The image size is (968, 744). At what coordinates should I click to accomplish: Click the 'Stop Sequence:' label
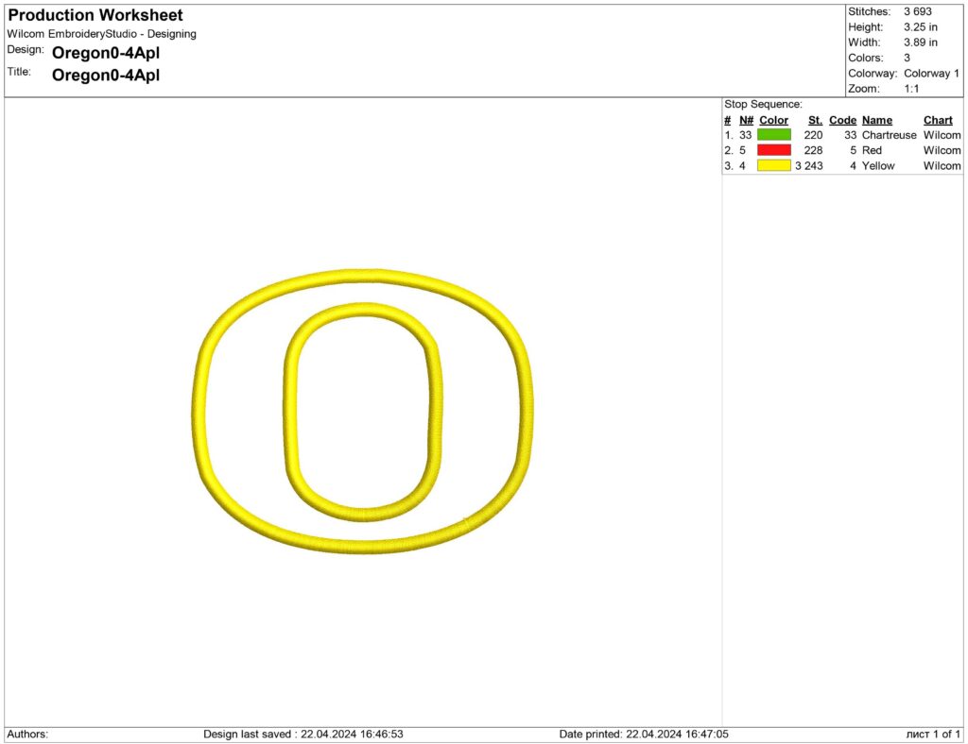[x=763, y=104]
